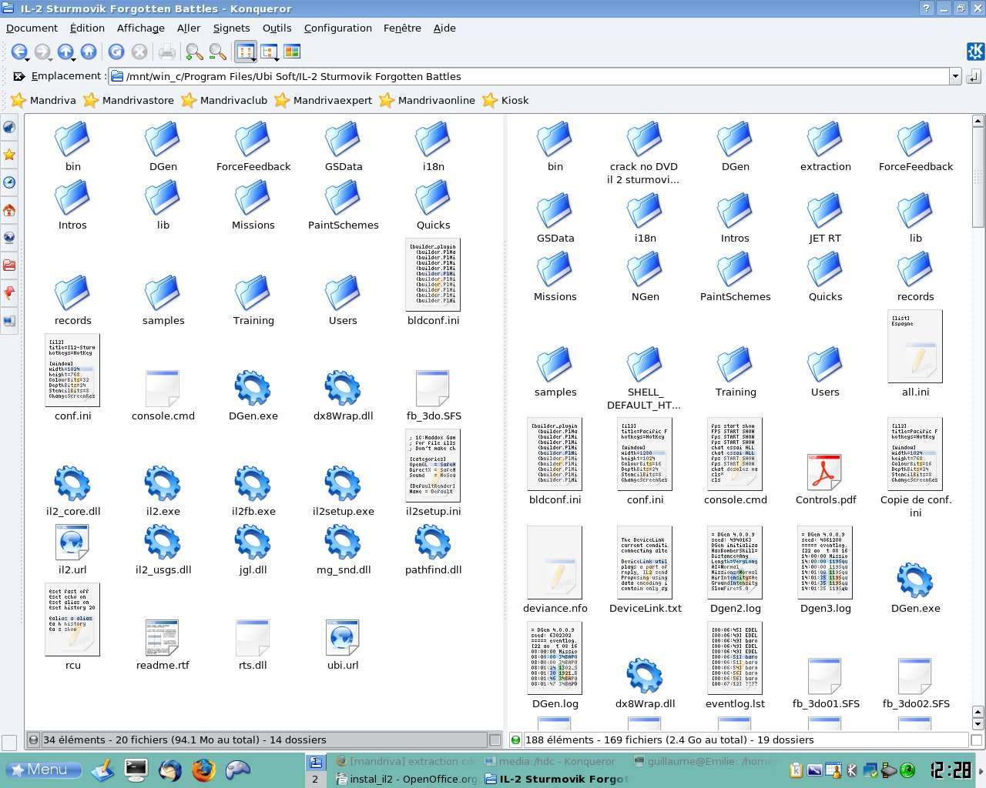
Task: Open the Outils menu
Action: click(x=277, y=28)
